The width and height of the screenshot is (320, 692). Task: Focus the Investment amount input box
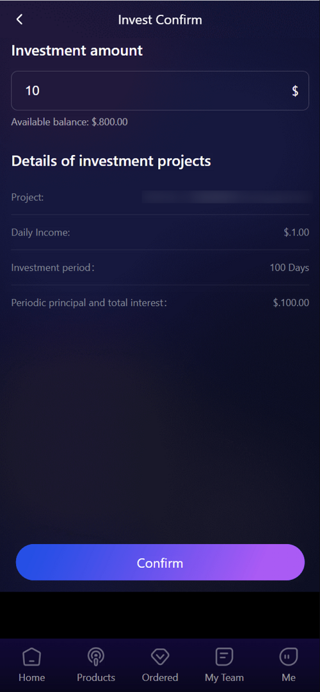160,90
